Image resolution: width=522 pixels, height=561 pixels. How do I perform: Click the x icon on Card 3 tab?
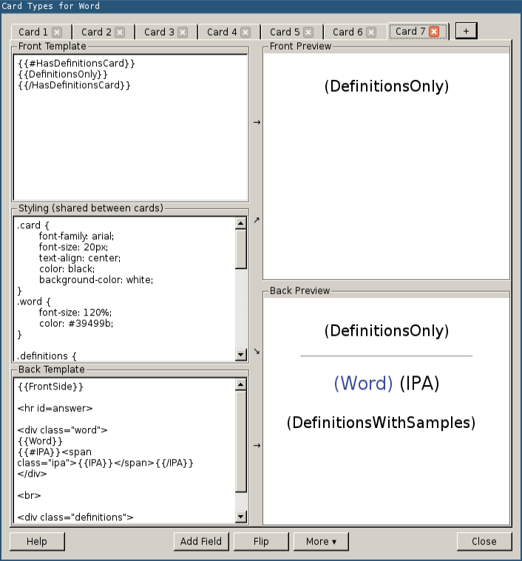[x=183, y=33]
